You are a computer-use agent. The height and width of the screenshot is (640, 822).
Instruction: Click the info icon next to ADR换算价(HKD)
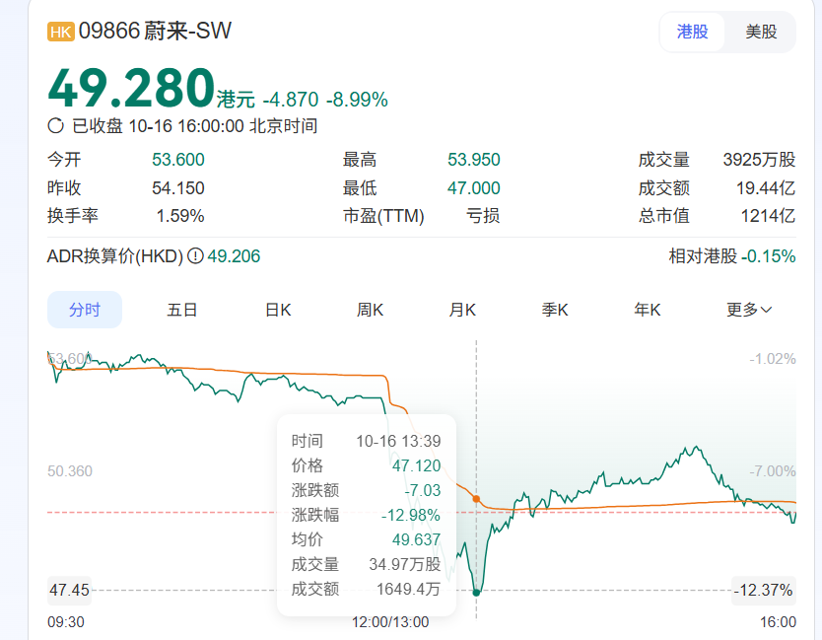click(195, 256)
